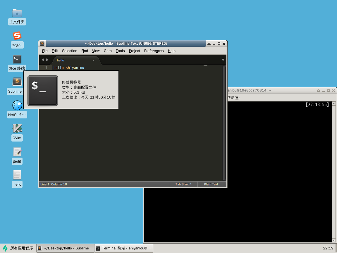Click the terminal scrollbar down arrow

(334, 240)
